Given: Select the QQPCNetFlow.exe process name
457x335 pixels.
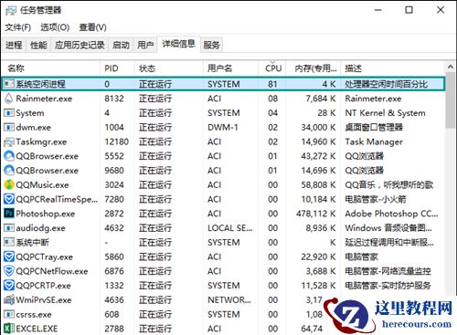Looking at the screenshot, I should 52,271.
